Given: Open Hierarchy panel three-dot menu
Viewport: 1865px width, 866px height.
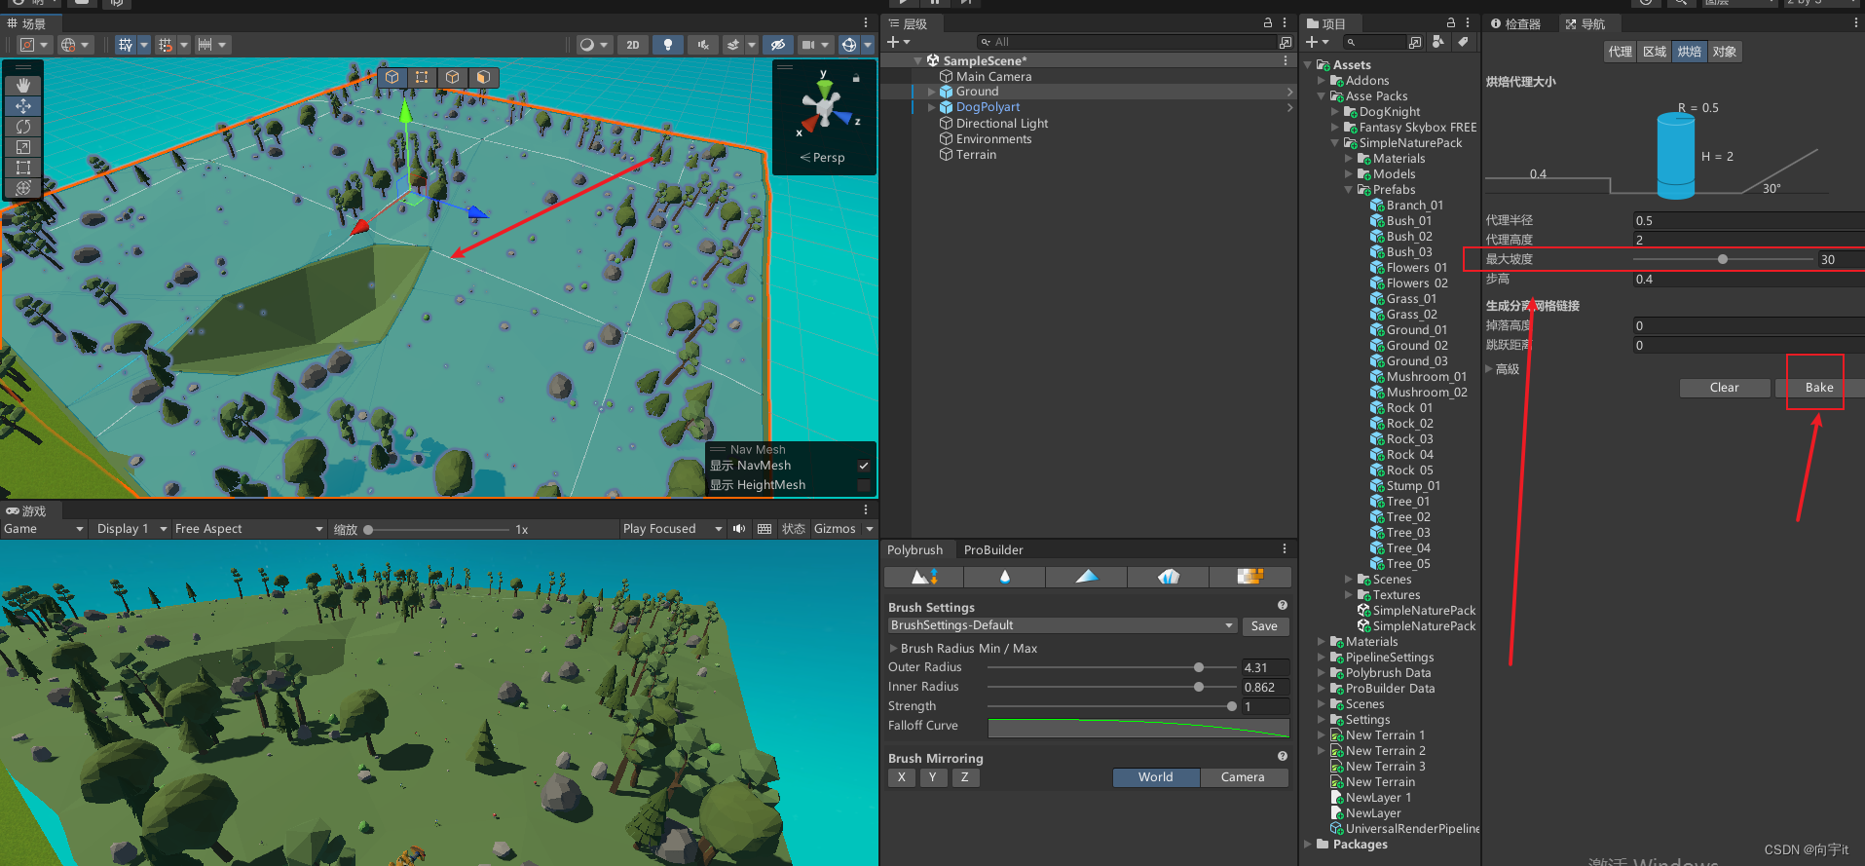Looking at the screenshot, I should tap(1285, 22).
